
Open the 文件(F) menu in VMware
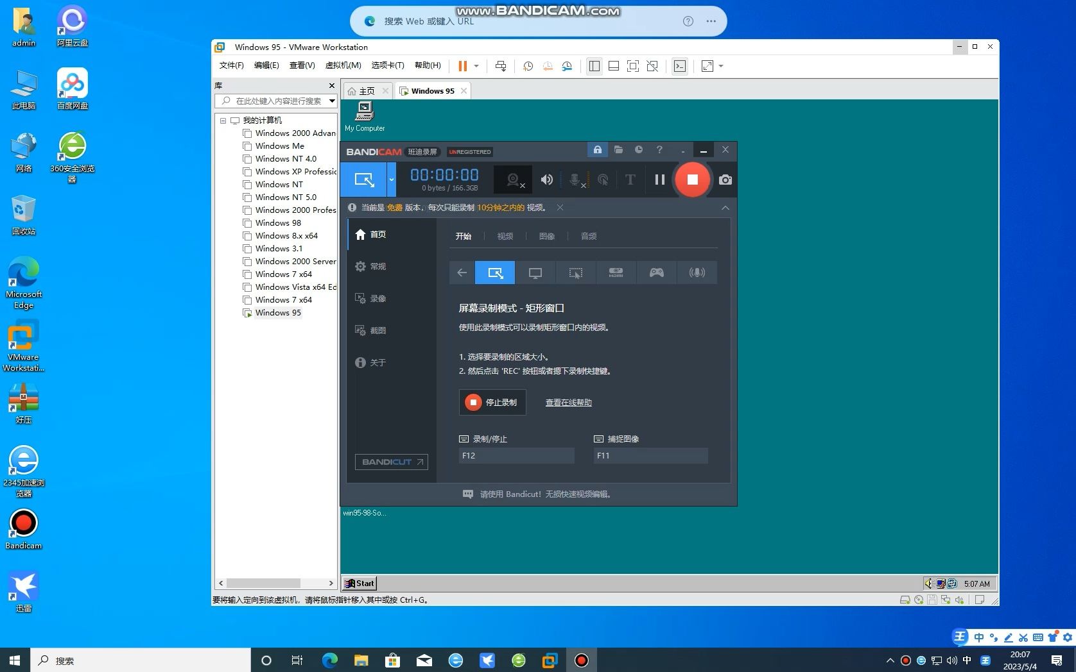232,65
